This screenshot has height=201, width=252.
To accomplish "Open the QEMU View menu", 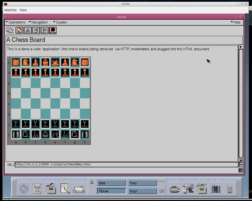I will [23, 10].
